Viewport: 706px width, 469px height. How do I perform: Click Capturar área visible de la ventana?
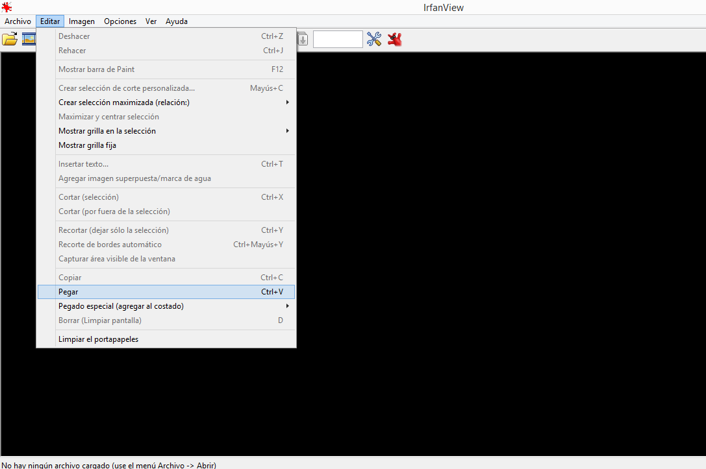166,259
